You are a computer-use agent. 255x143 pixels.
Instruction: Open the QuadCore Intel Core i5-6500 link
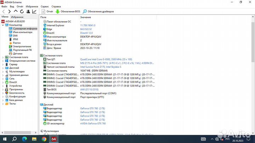point(106,59)
